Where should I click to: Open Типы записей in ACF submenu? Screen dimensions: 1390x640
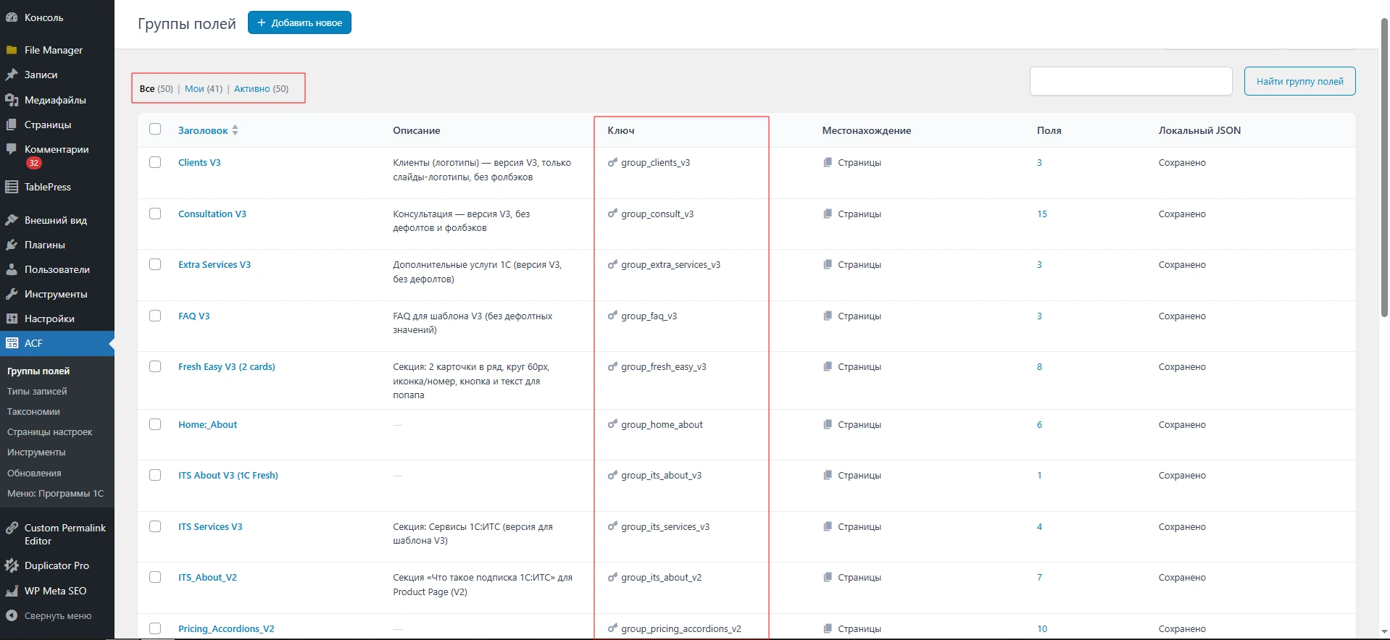click(37, 391)
